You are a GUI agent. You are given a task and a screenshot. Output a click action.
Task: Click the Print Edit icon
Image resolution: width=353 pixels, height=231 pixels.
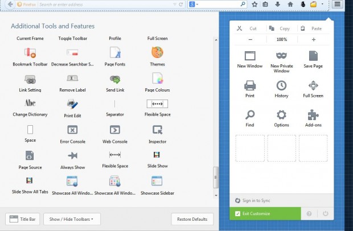(x=72, y=104)
